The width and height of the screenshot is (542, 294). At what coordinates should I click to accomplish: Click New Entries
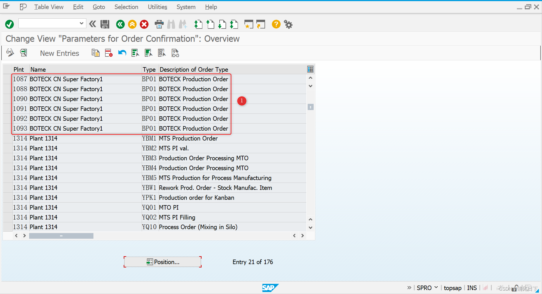point(59,53)
